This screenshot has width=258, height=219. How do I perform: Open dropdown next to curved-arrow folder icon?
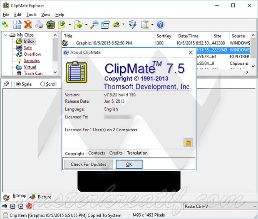tap(70, 25)
